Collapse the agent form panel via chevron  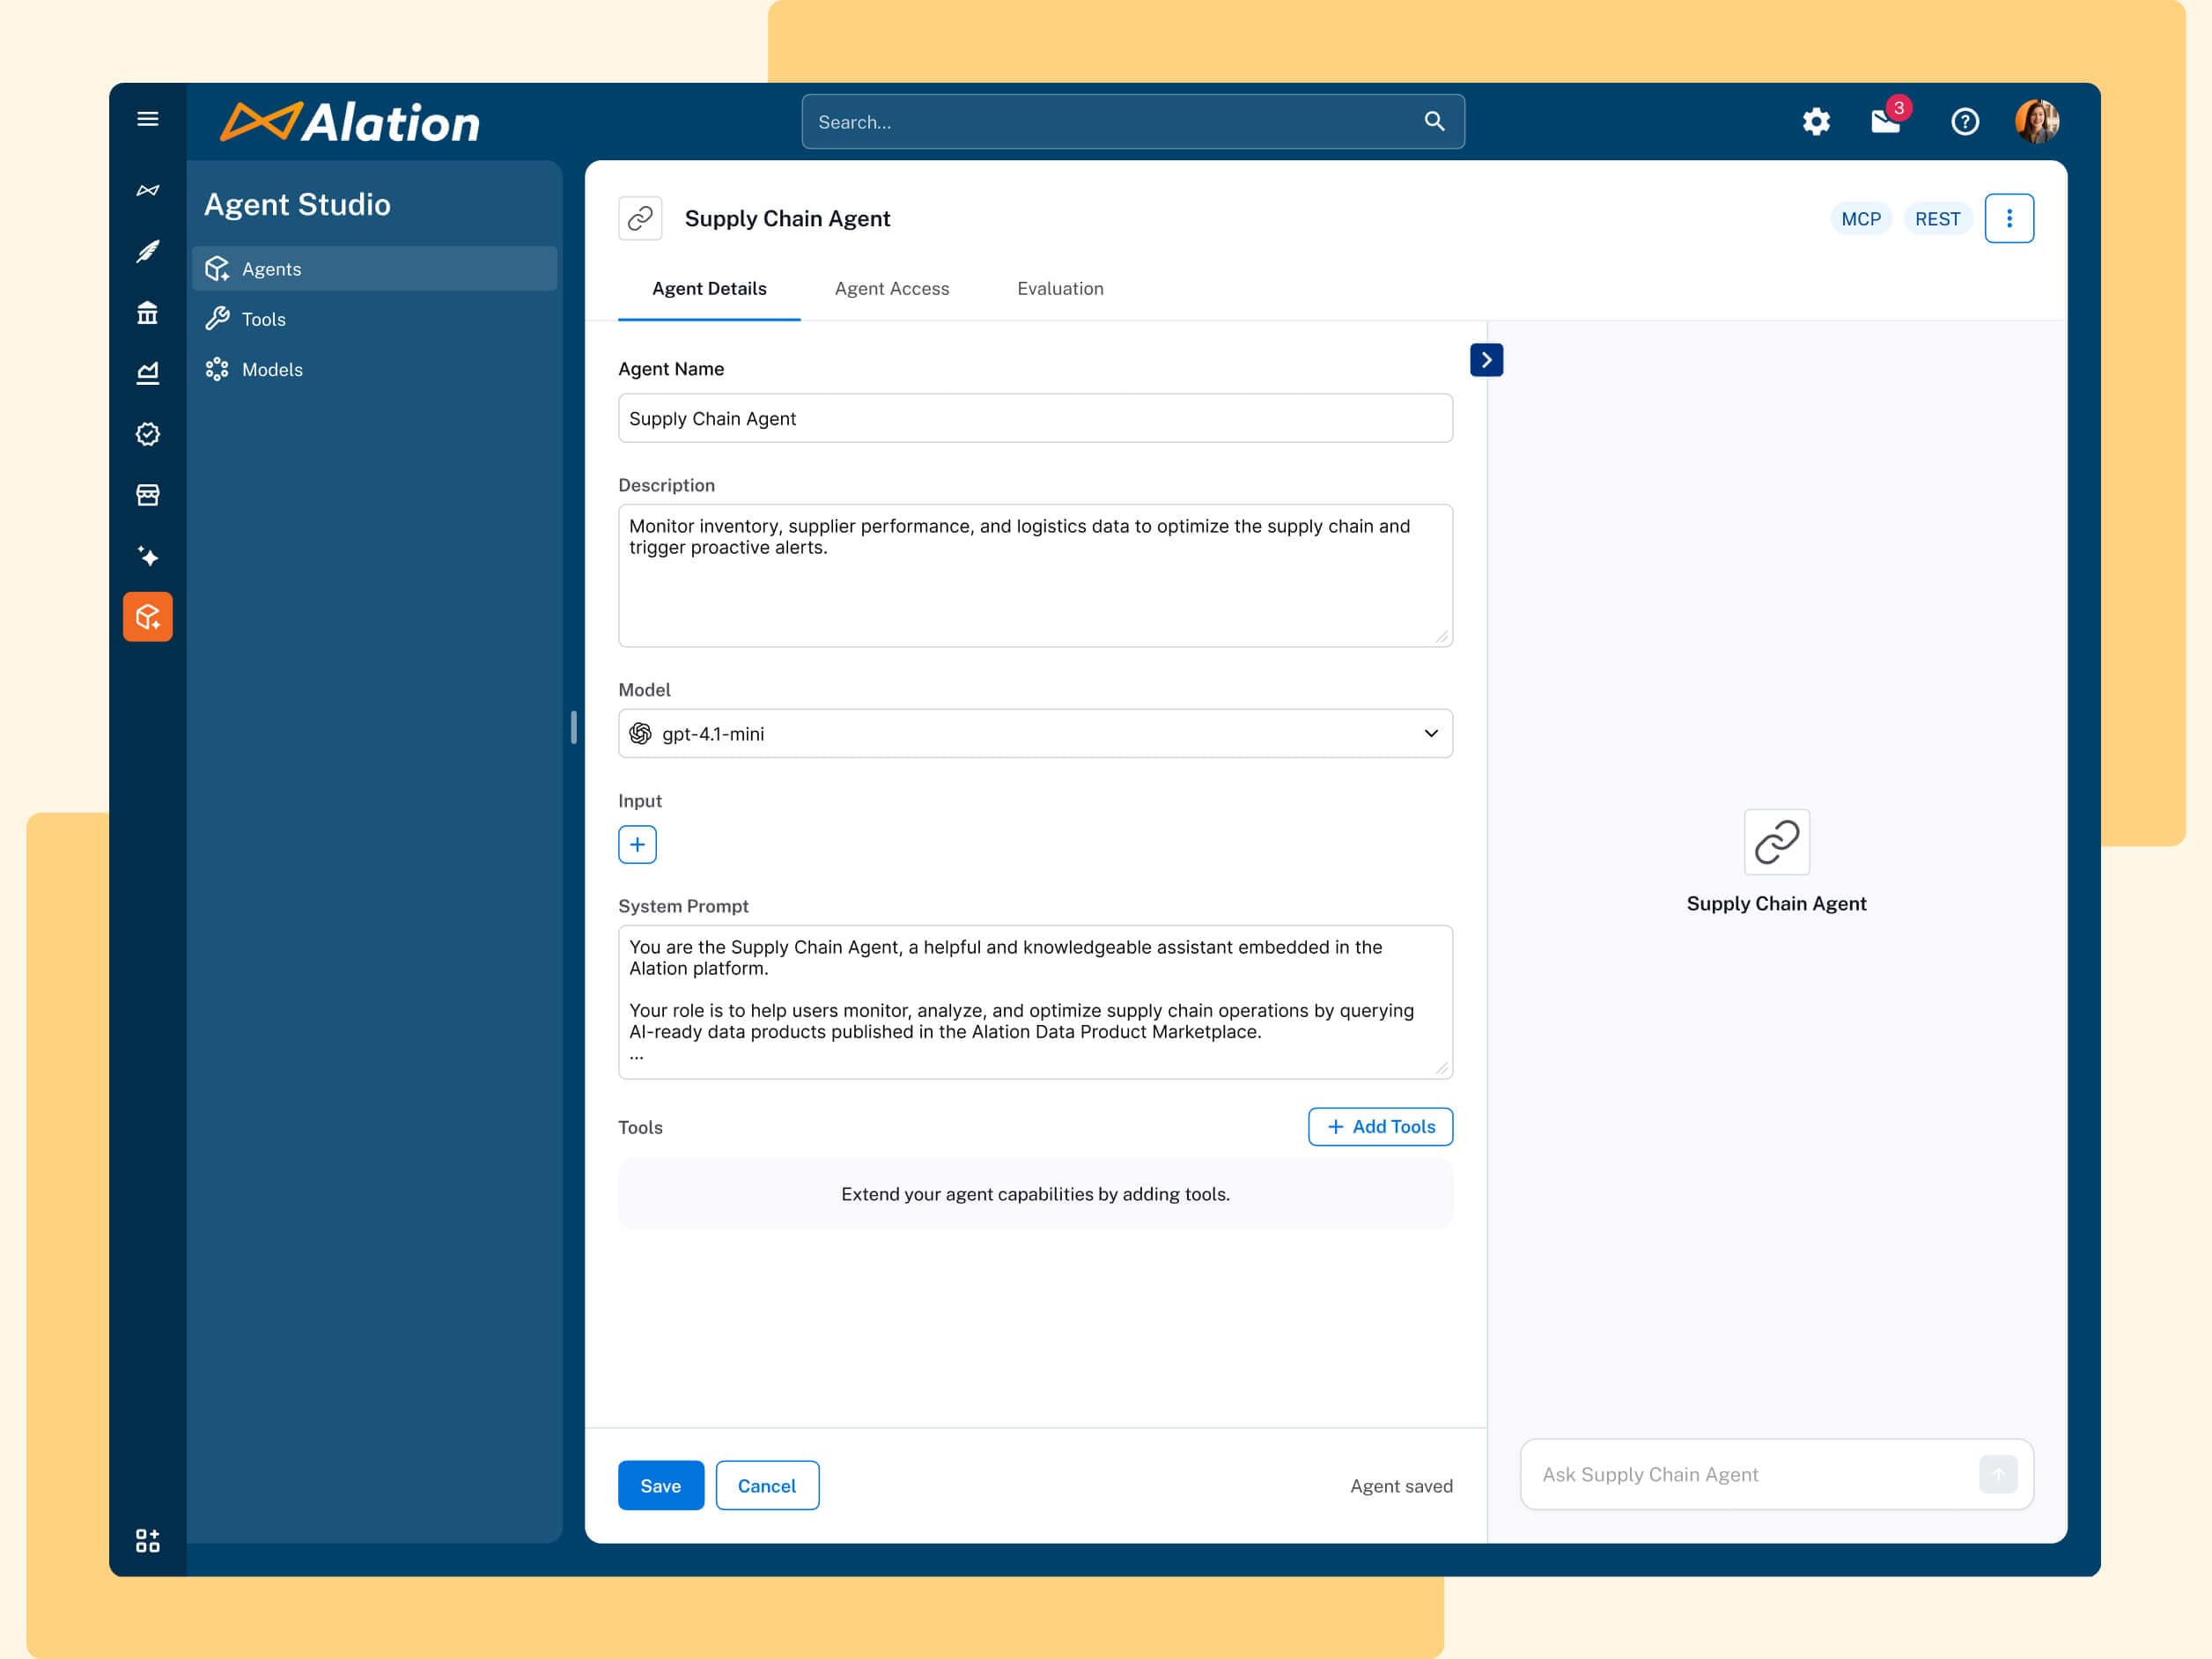click(x=1487, y=359)
